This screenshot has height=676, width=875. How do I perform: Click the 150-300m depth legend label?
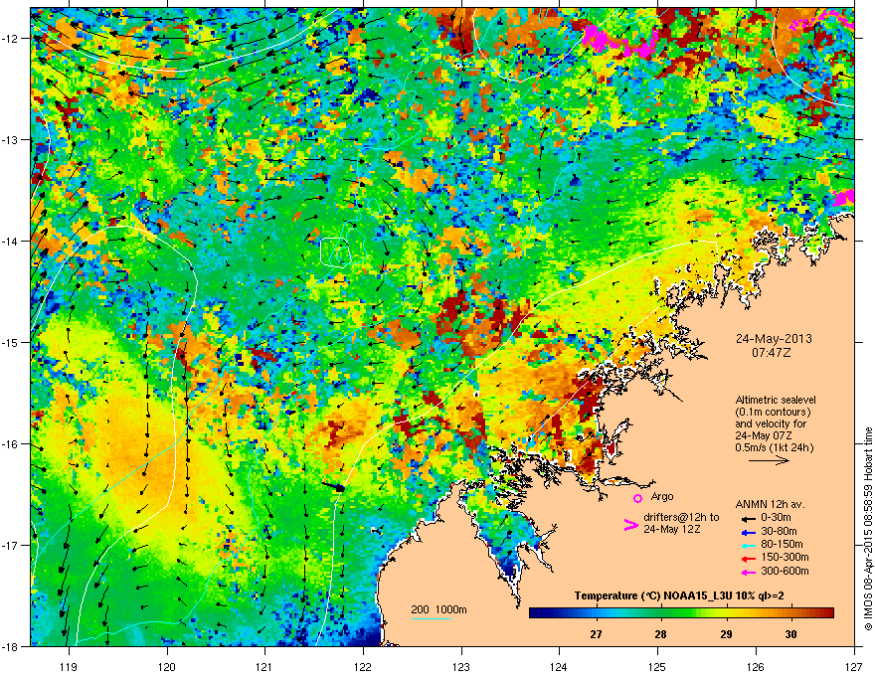click(785, 558)
